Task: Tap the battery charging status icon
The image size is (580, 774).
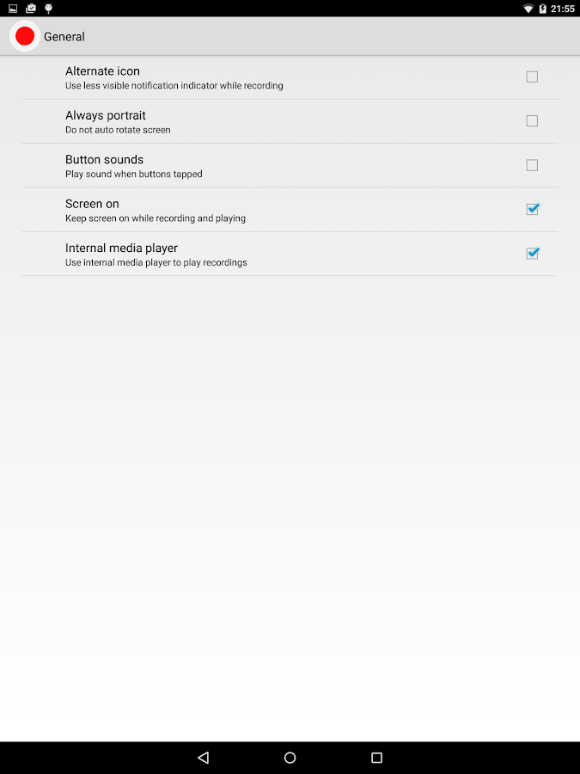Action: click(542, 9)
